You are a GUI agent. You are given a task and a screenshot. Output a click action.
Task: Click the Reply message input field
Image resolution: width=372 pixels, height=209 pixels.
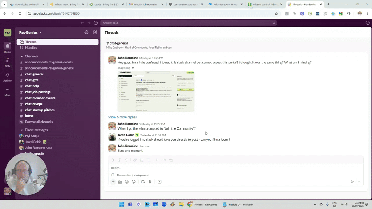232,168
